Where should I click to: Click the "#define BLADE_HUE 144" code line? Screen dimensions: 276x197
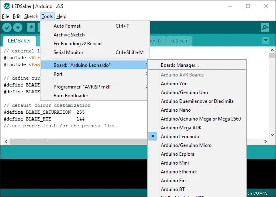(x=44, y=119)
